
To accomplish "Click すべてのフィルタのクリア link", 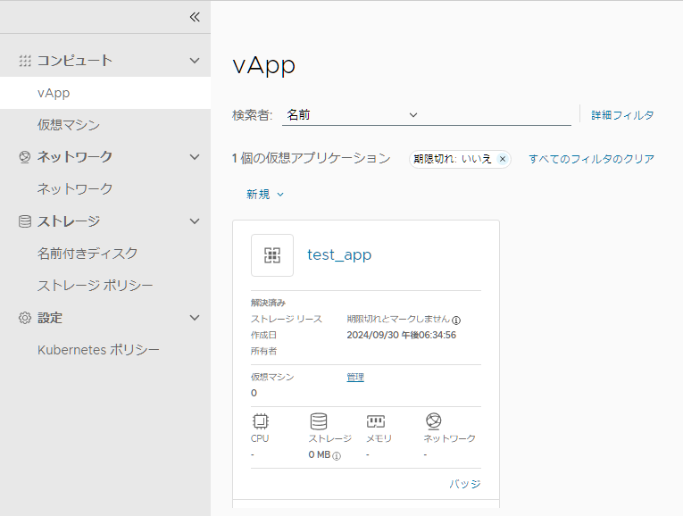I will (x=592, y=159).
